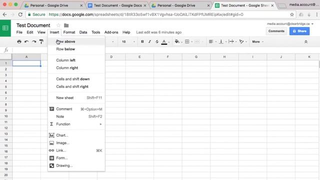Close the open Insert menu
The image size is (320, 180).
[x=54, y=32]
